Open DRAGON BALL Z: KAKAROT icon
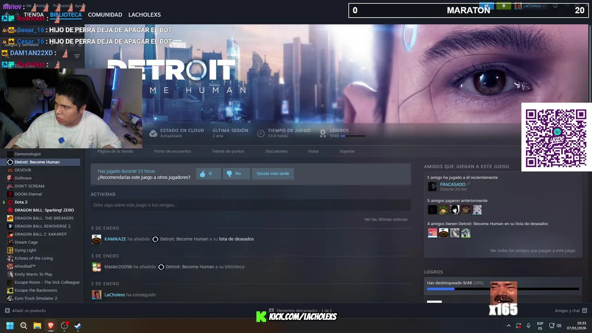The height and width of the screenshot is (333, 592). click(x=10, y=234)
